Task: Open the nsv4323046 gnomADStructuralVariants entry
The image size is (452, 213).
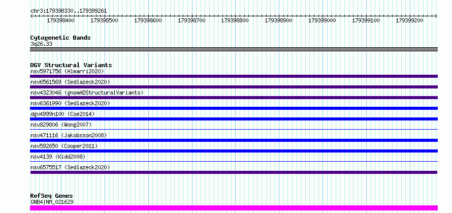Action: [x=87, y=93]
